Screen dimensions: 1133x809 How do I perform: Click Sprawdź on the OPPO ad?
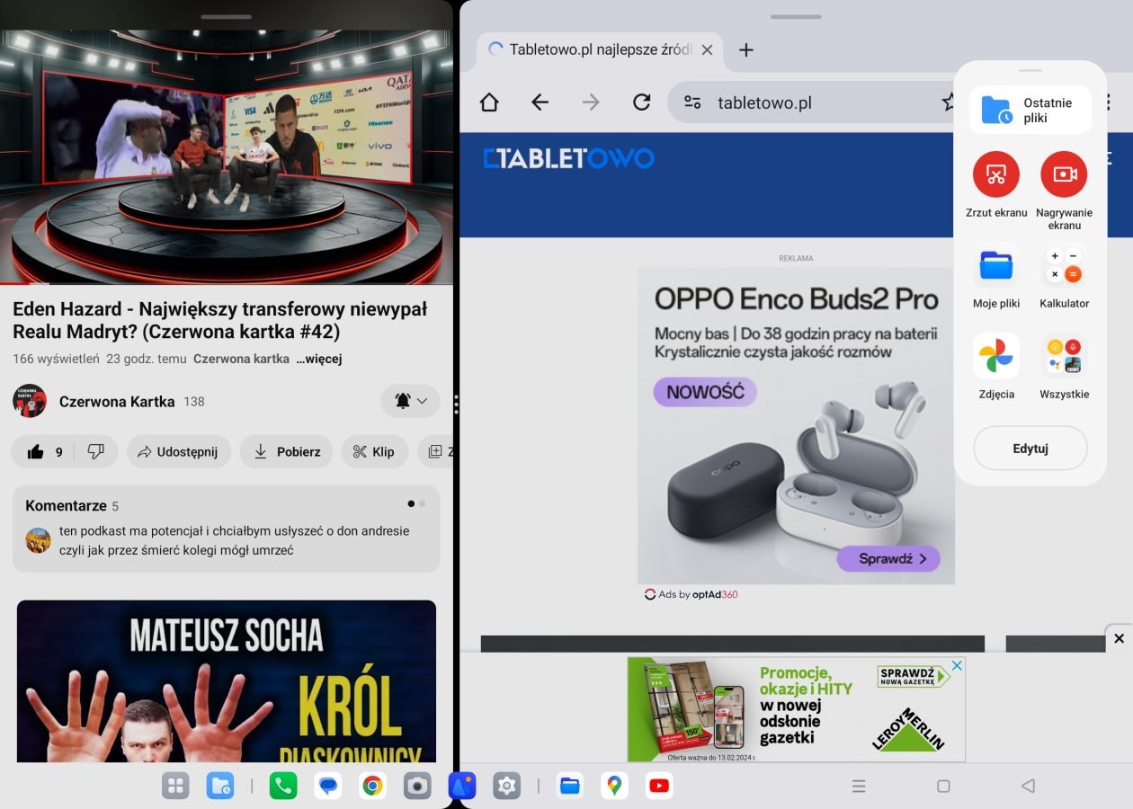coord(888,558)
